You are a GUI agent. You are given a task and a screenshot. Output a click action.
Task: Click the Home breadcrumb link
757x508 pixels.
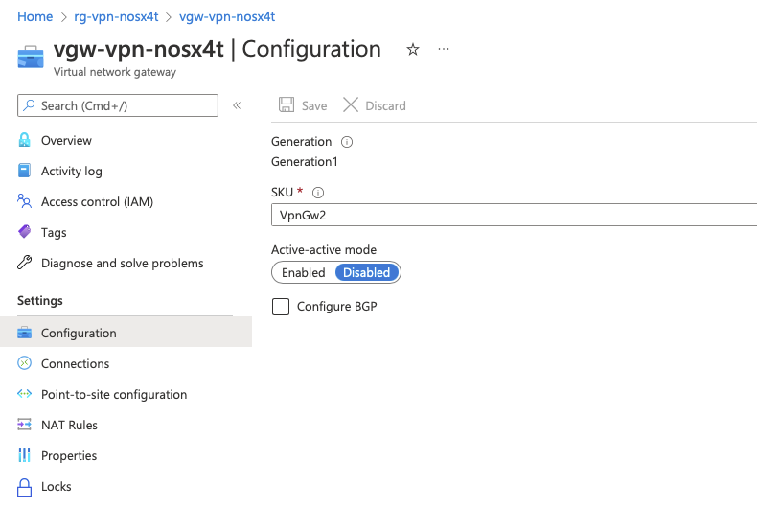[x=34, y=16]
